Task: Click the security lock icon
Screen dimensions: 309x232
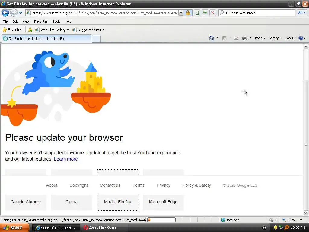Action: 188,13
